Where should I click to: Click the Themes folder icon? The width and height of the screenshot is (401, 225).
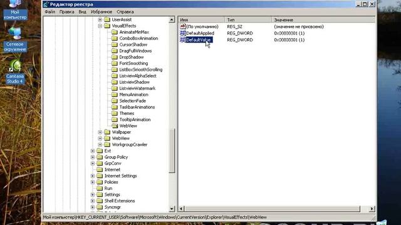pyautogui.click(x=115, y=113)
